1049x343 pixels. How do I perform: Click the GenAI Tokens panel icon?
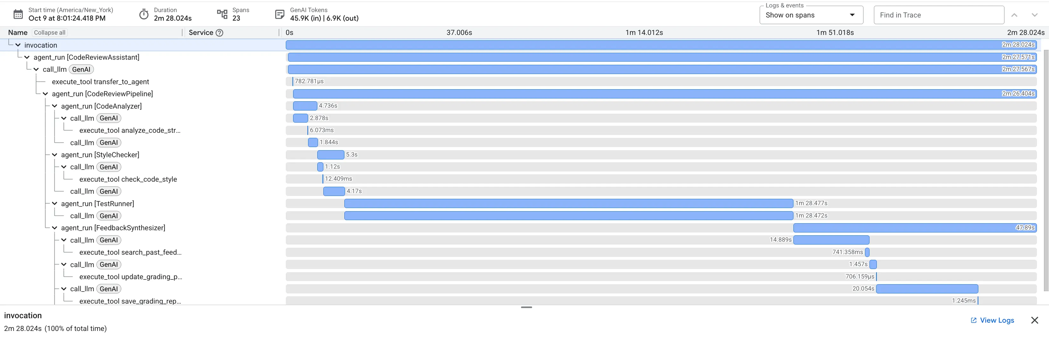click(x=279, y=14)
